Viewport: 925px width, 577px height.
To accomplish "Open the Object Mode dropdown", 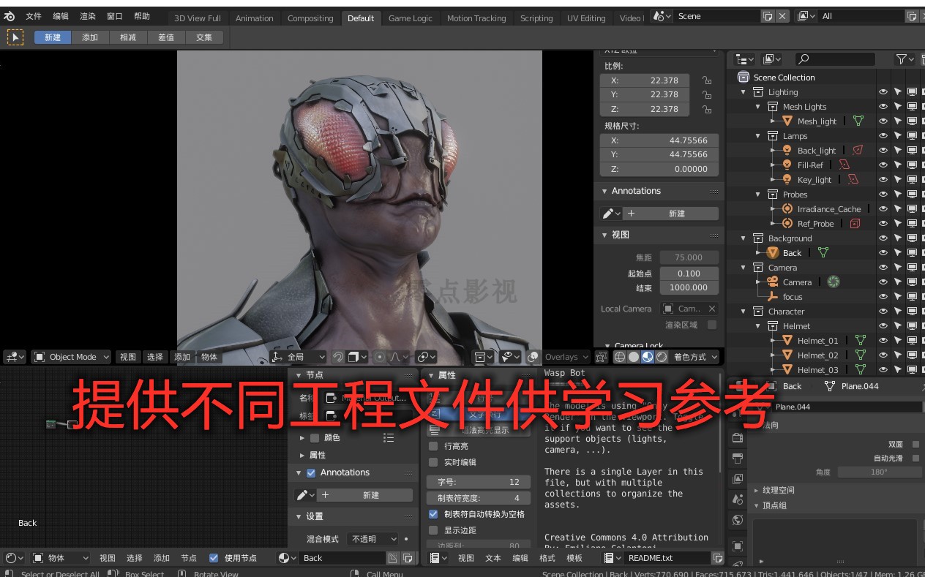I will click(71, 357).
